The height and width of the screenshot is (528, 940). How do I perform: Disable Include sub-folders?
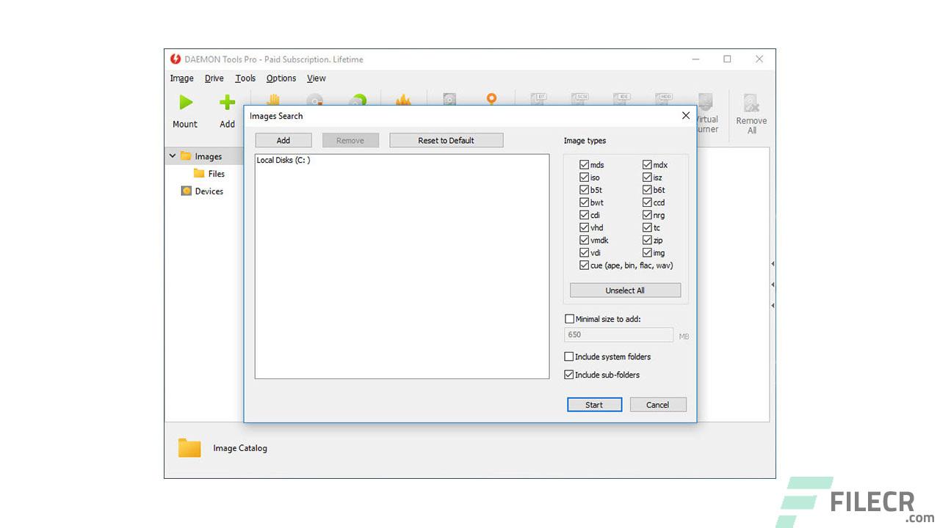(569, 375)
